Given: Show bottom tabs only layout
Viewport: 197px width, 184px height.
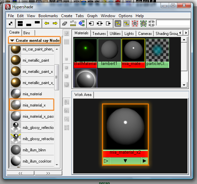Looking at the screenshot, I should 29,23.
